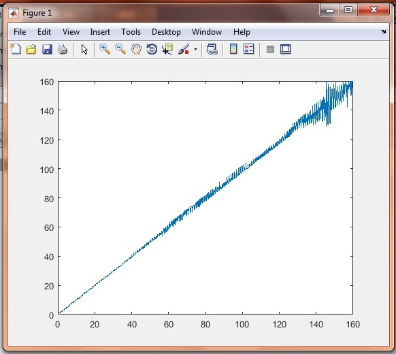The width and height of the screenshot is (396, 354).
Task: Select the Zoom In magnifier tool
Action: point(105,49)
